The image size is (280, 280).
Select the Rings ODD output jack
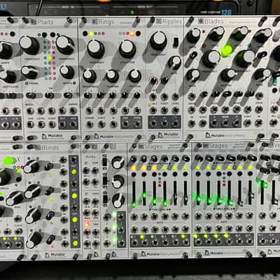coord(126,124)
